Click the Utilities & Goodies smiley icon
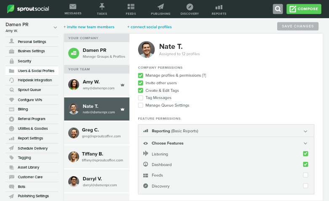This screenshot has width=329, height=201. pyautogui.click(x=11, y=129)
